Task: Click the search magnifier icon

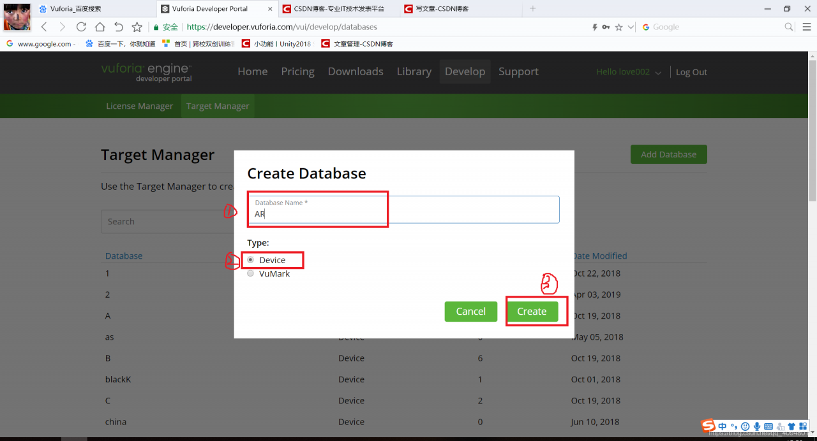Action: tap(789, 27)
